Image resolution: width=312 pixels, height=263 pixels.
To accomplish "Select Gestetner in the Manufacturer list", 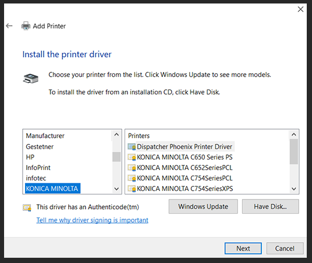I will pyautogui.click(x=40, y=147).
